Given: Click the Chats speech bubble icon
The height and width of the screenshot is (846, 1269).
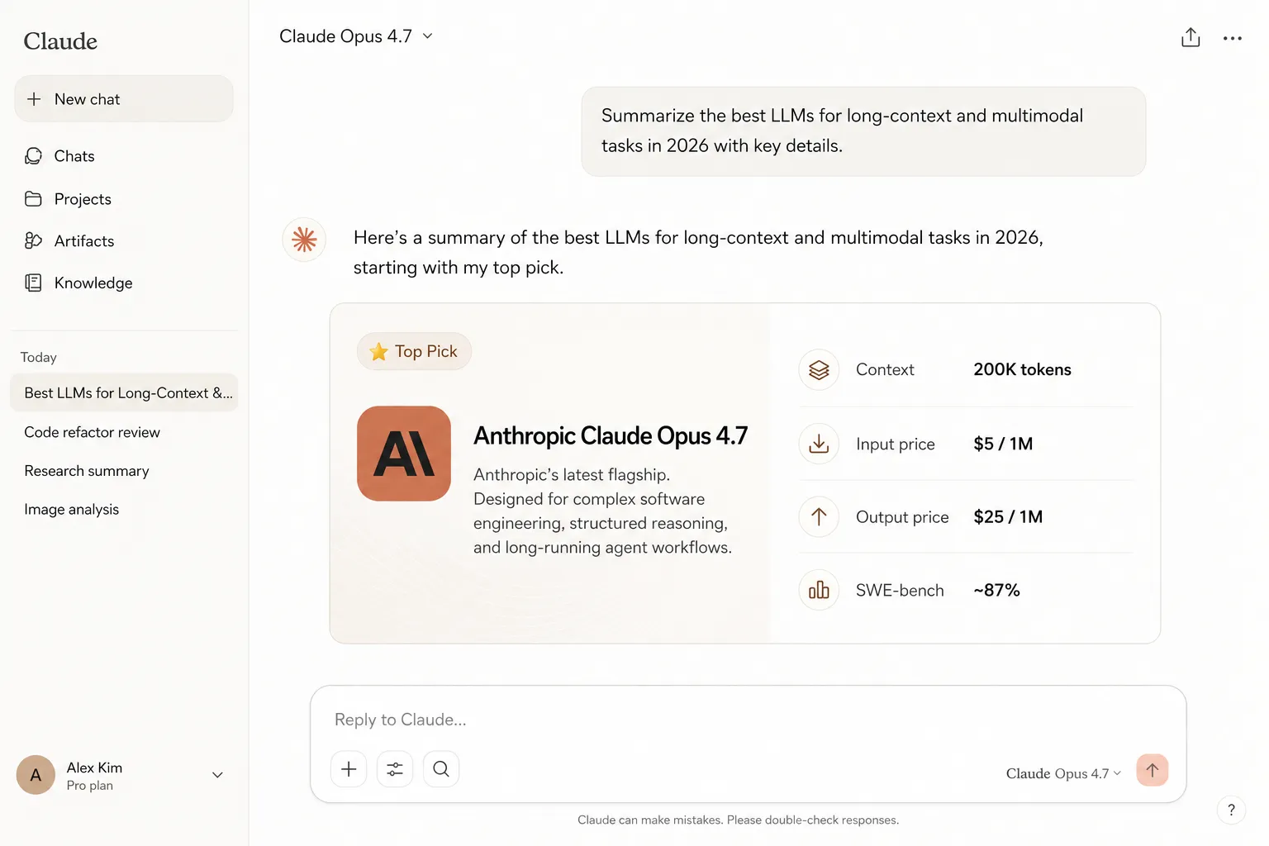Looking at the screenshot, I should point(34,156).
